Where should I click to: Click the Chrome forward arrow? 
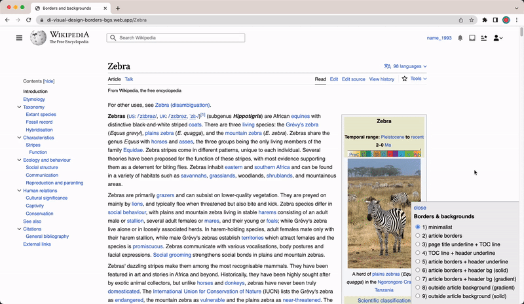pos(18,20)
